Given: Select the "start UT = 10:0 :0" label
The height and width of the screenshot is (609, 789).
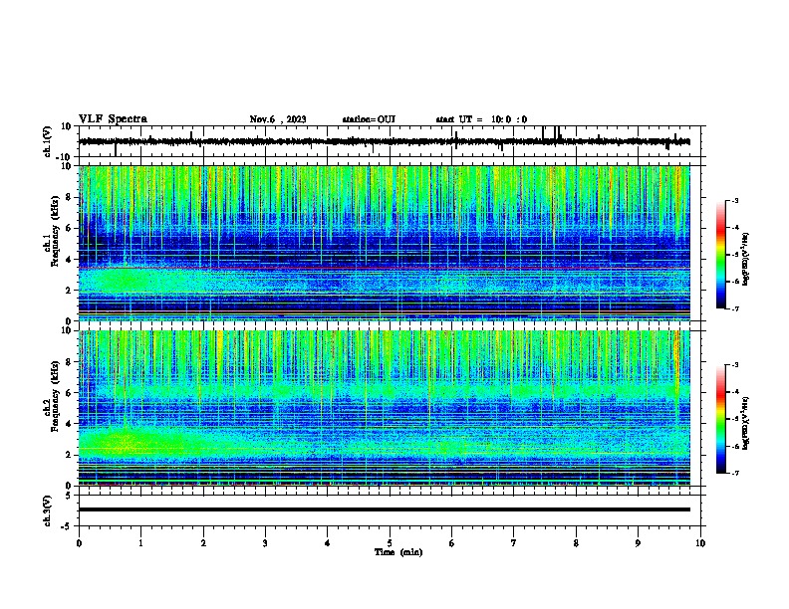Looking at the screenshot, I should pos(481,119).
